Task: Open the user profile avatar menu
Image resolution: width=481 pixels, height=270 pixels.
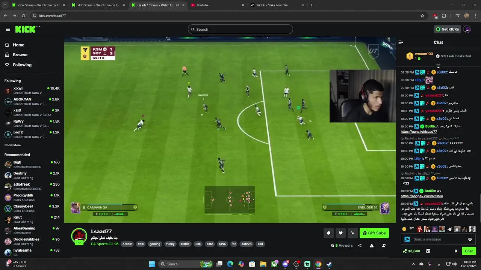Action: (467, 29)
